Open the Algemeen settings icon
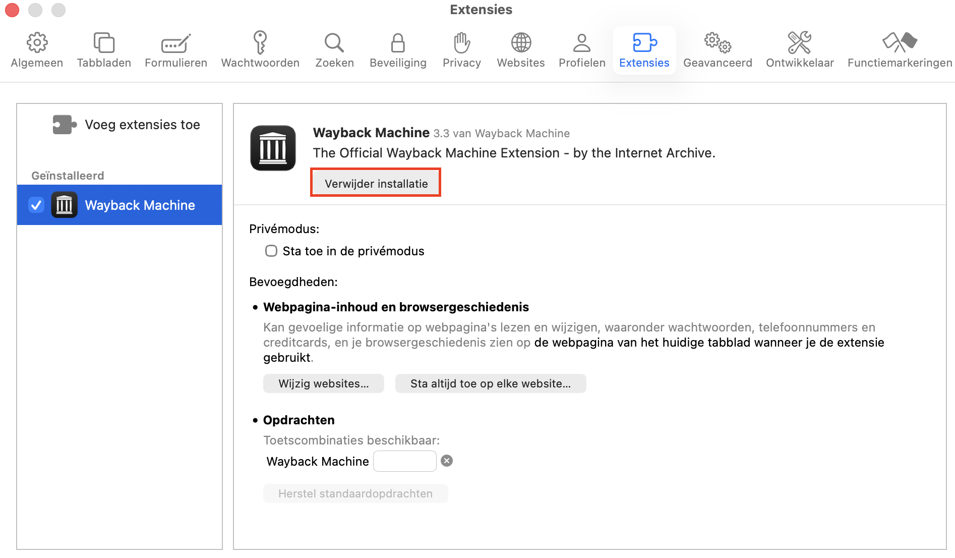The image size is (955, 558). (37, 43)
